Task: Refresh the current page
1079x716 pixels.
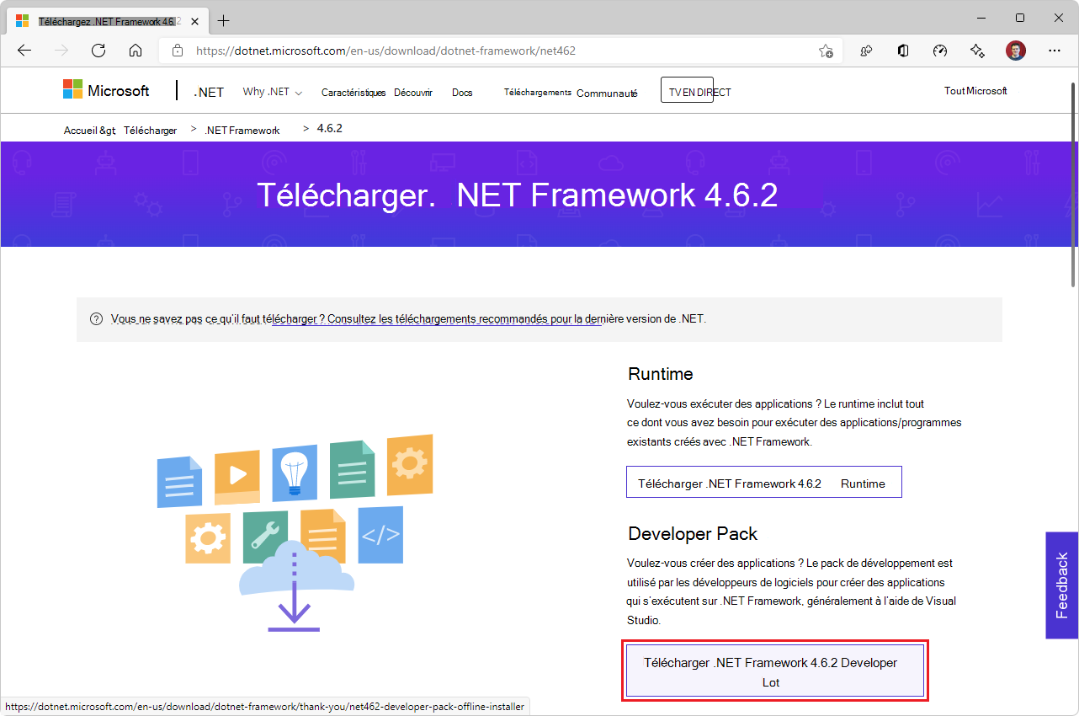Action: click(x=98, y=51)
